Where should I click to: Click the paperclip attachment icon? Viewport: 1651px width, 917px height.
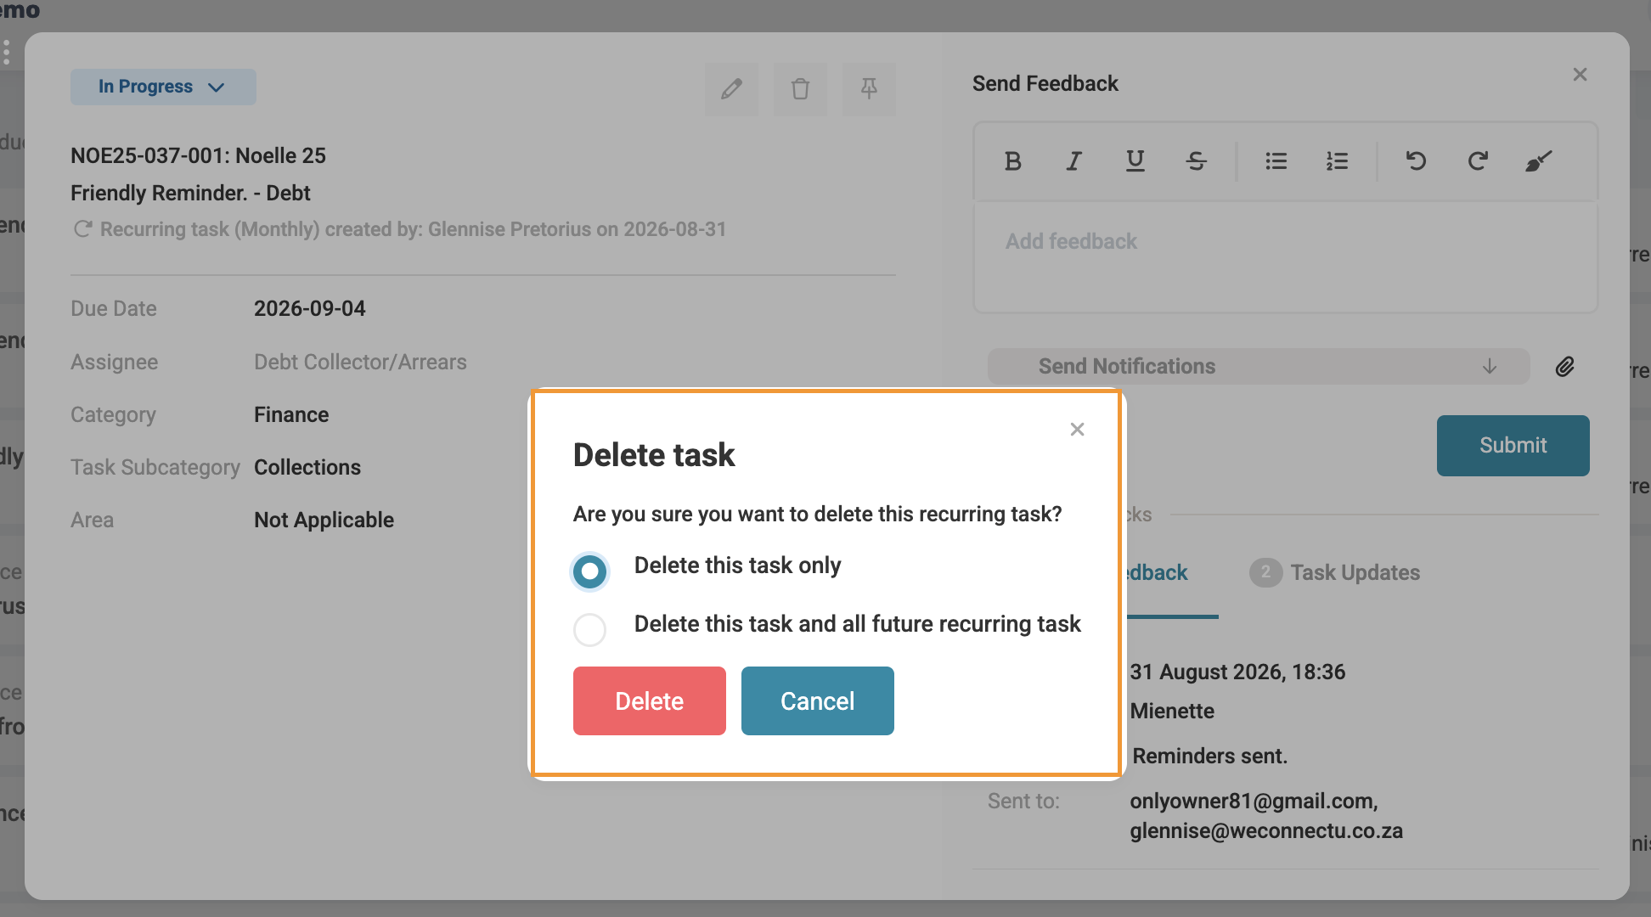point(1564,367)
